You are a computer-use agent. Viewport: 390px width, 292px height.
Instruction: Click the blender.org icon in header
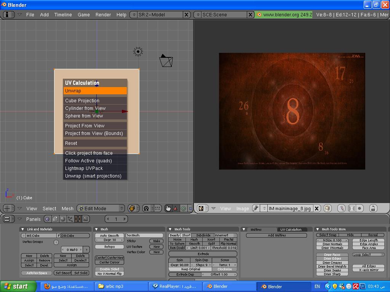click(259, 15)
